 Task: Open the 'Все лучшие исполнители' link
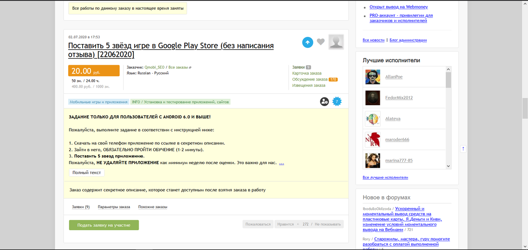[385, 177]
